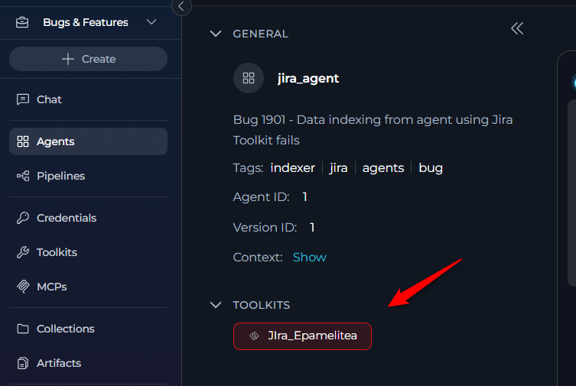This screenshot has height=386, width=576.
Task: Show the agent Context
Action: point(309,258)
